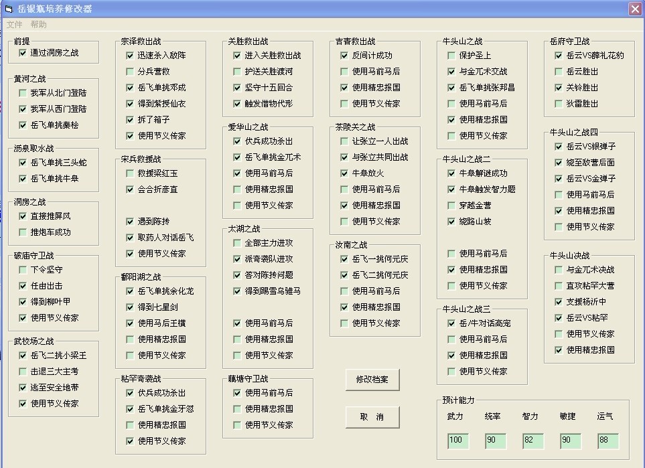
Task: Toggle 岳云VS薛礼花豹 checkbox
Action: coord(559,55)
